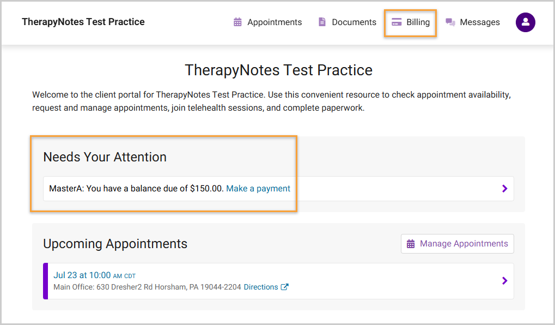
Task: Click the MasterA balance due notice text
Action: (136, 189)
